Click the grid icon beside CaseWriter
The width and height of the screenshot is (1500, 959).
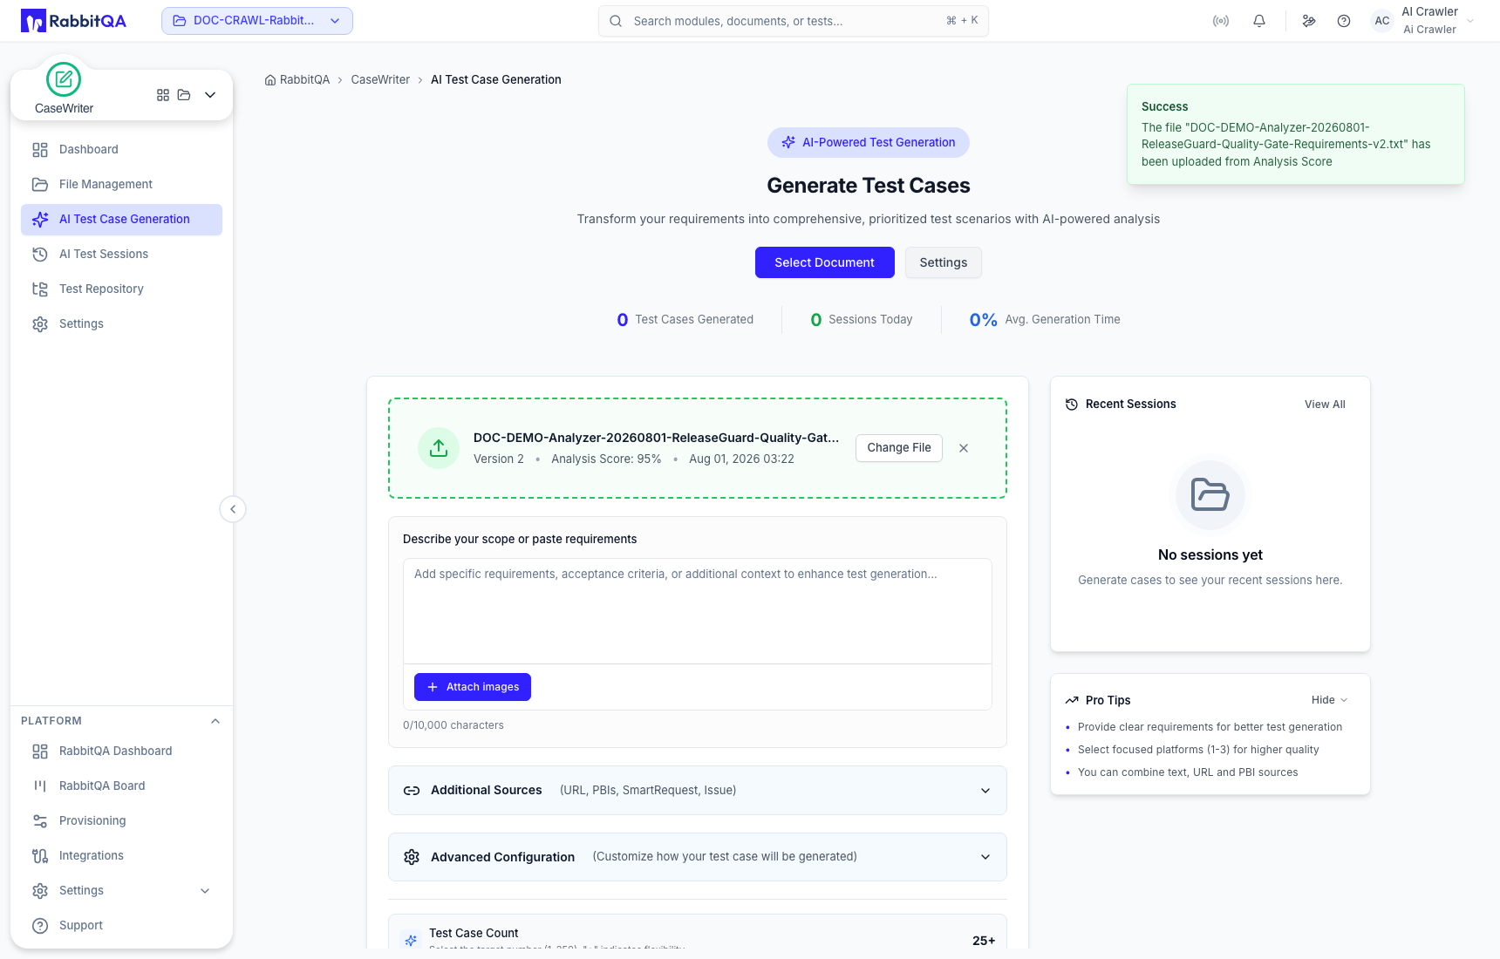163,95
